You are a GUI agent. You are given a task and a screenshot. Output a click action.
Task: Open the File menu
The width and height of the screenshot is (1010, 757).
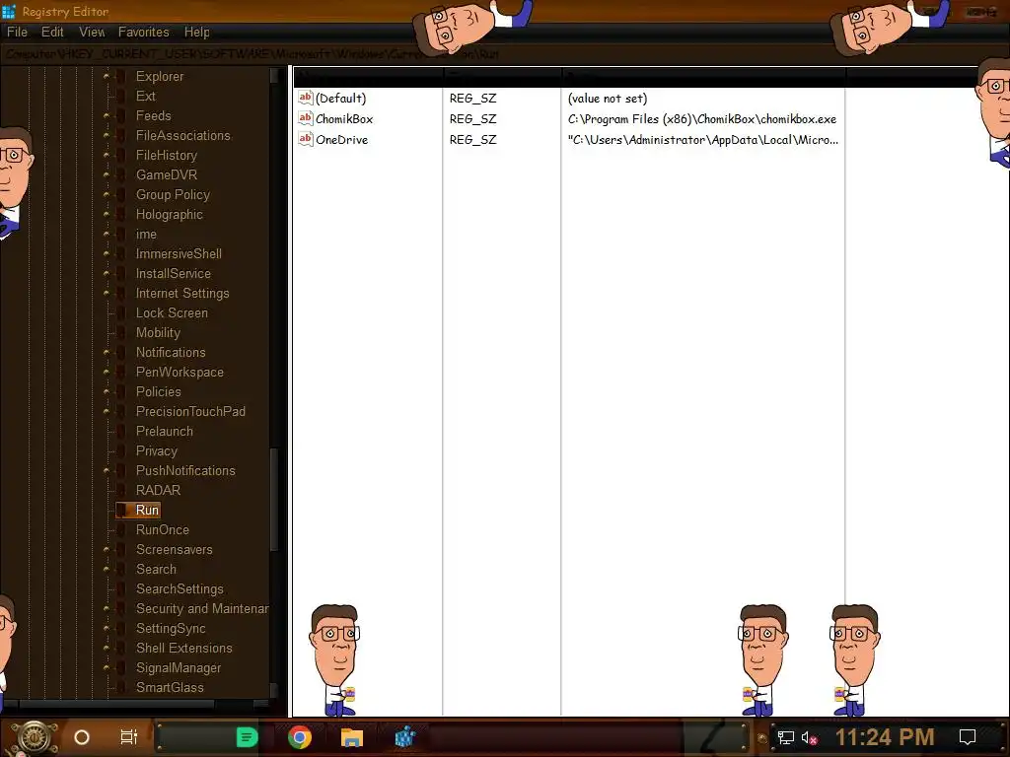pos(17,33)
